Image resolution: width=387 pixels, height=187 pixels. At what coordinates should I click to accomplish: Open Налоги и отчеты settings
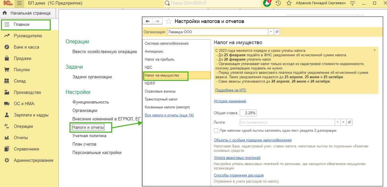click(x=88, y=127)
